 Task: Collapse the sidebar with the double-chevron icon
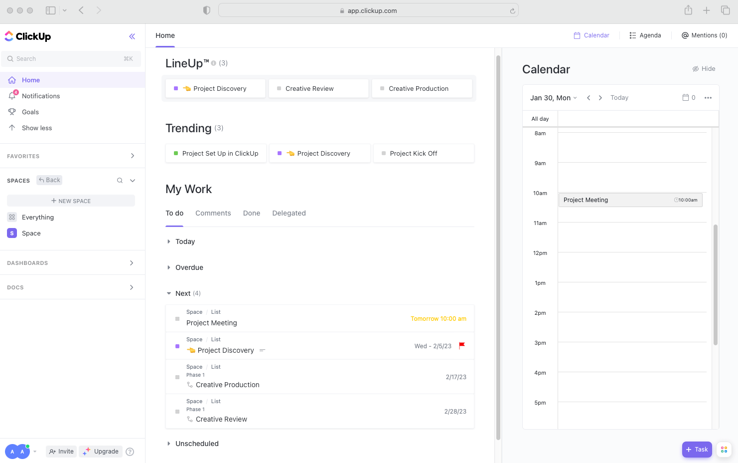pyautogui.click(x=132, y=36)
